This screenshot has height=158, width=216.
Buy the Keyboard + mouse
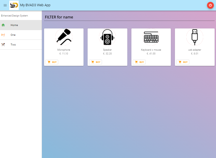pos(139,62)
